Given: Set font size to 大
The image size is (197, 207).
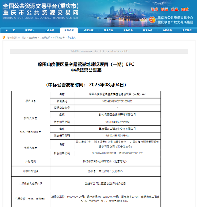Looking at the screenshot, I should [x=101, y=51].
